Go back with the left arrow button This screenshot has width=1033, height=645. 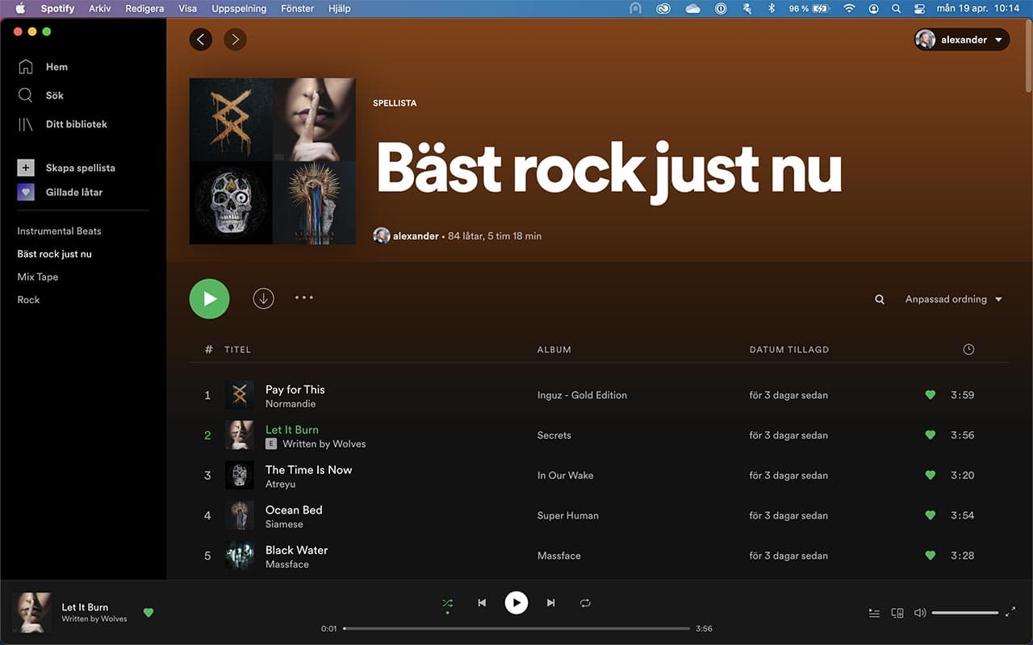click(201, 40)
